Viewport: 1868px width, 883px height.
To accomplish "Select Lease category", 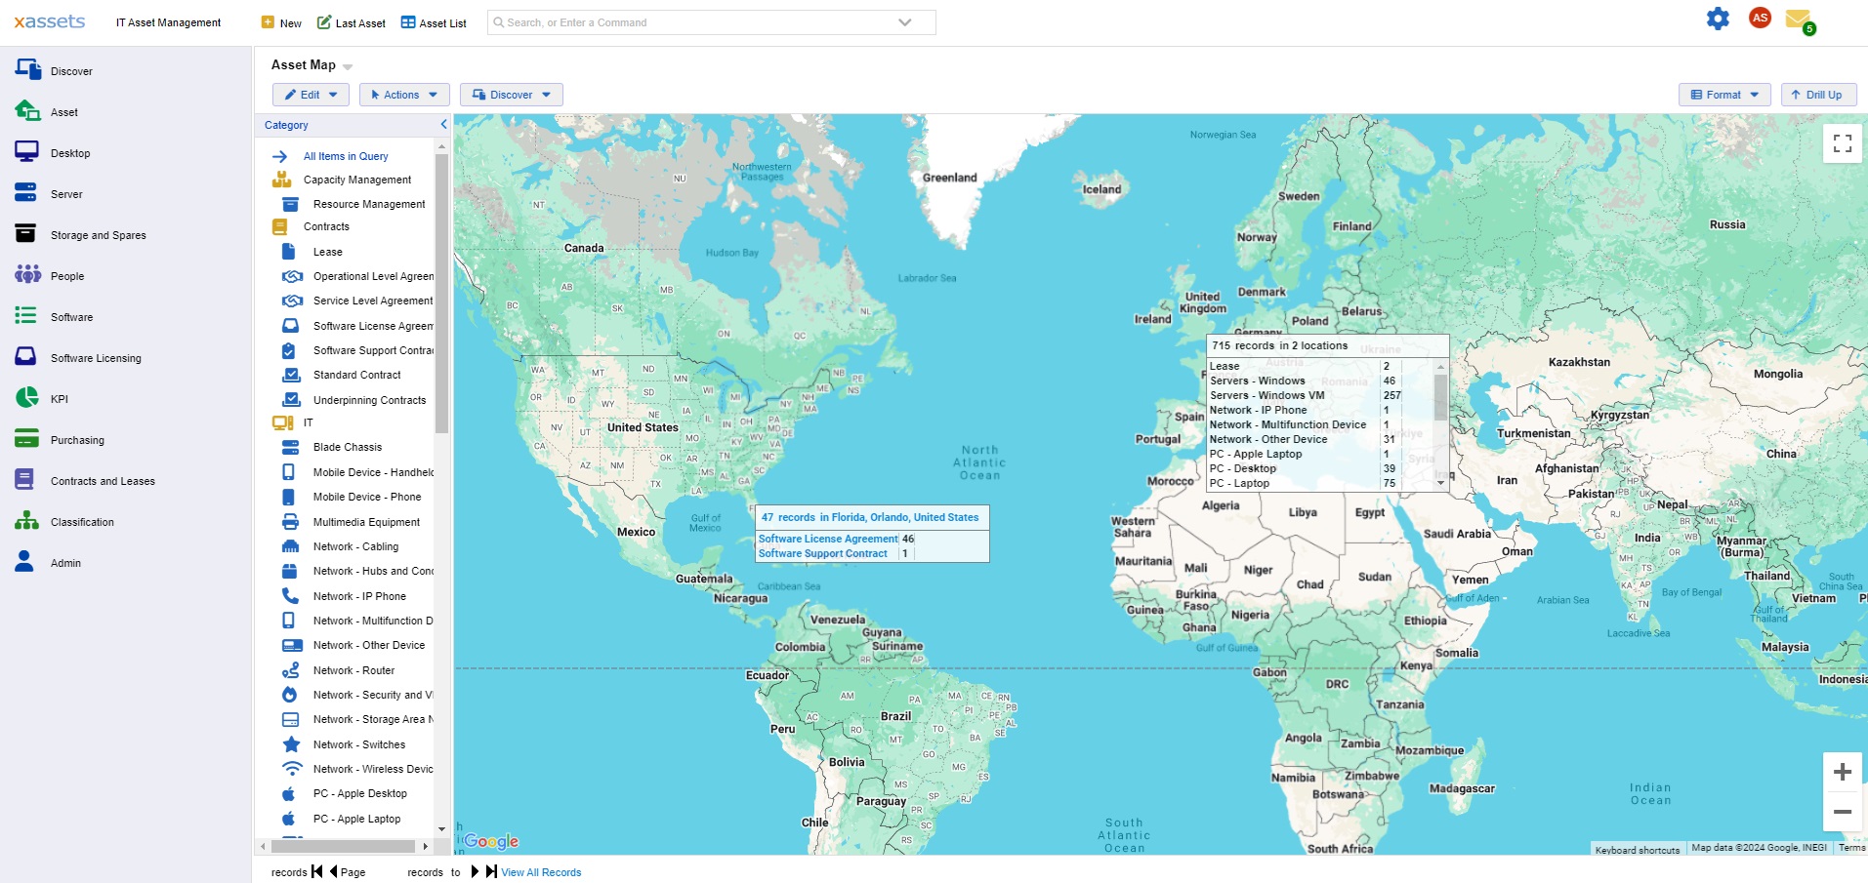I will coord(328,252).
